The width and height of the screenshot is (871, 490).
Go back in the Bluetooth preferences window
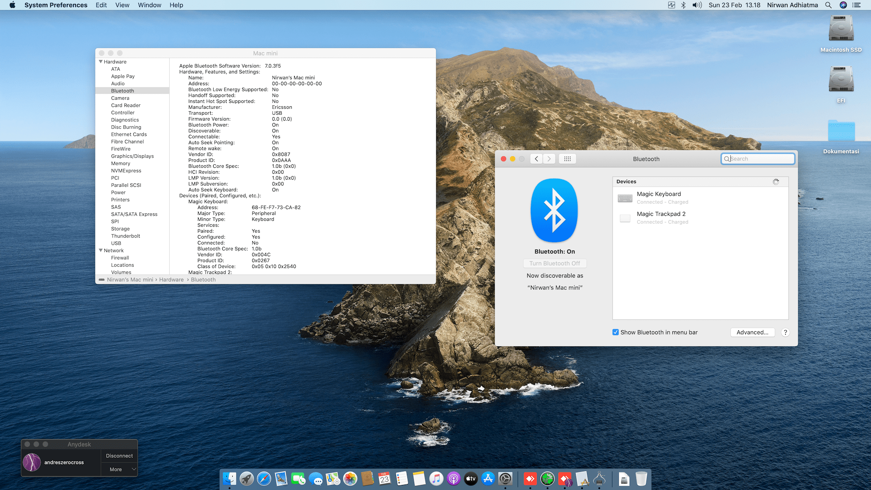tap(537, 159)
